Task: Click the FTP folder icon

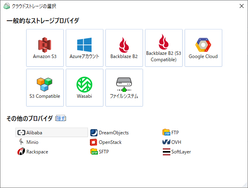Action: coord(166,132)
